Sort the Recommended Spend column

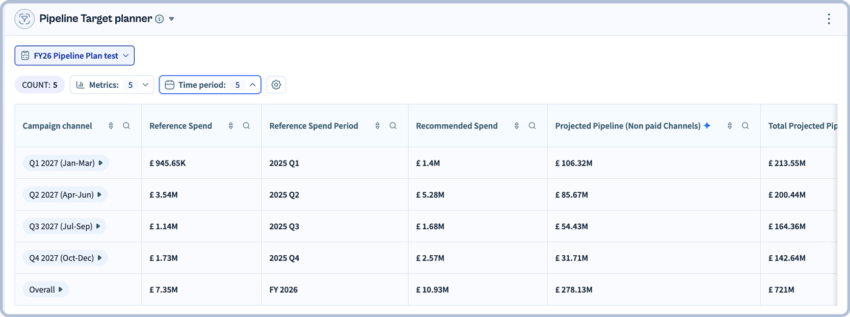pyautogui.click(x=517, y=126)
